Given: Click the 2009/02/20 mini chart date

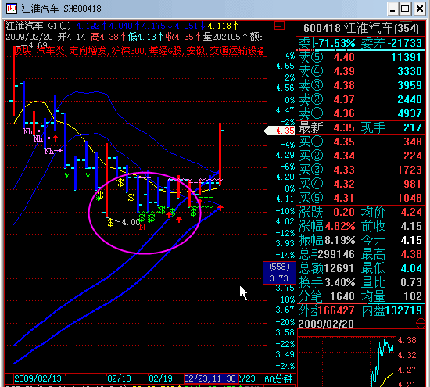Looking at the screenshot, I should 326,324.
